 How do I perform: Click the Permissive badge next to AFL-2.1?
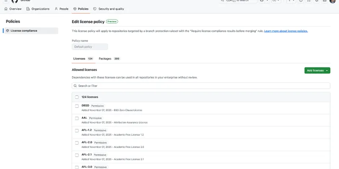tap(100, 155)
